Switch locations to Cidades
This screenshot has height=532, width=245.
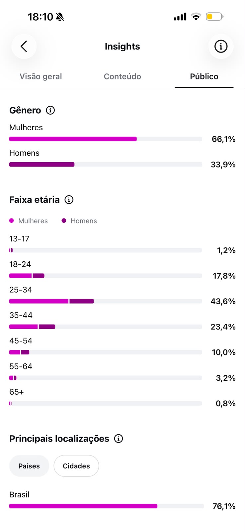pos(76,466)
